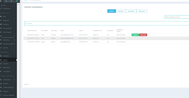Open the Delivery section
The height and width of the screenshot is (98, 189).
[x=6, y=24]
